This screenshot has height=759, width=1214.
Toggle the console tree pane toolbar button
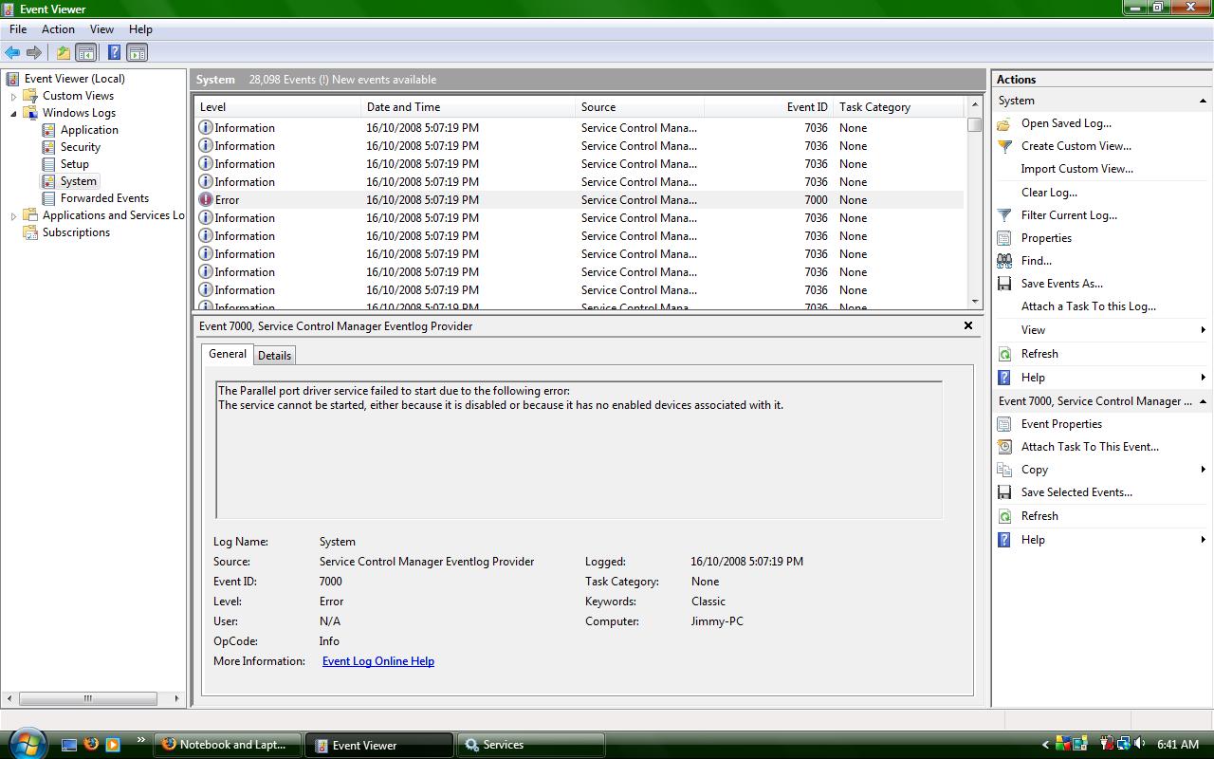(x=85, y=53)
